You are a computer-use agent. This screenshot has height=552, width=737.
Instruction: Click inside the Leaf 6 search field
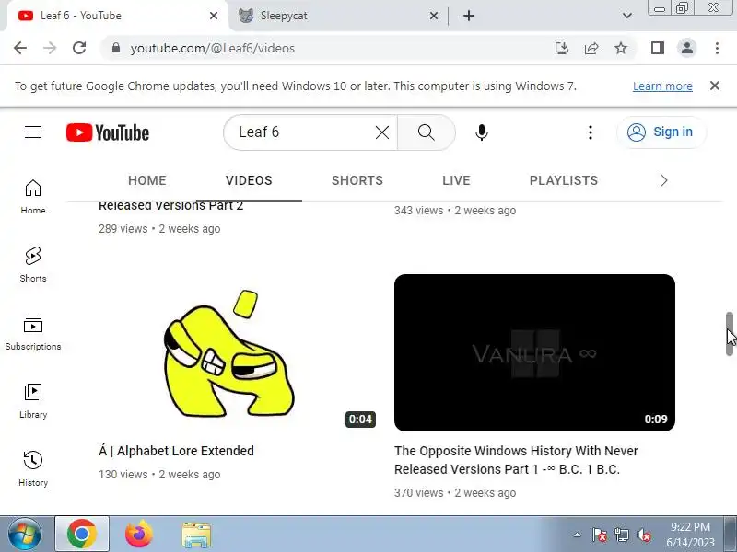(301, 132)
